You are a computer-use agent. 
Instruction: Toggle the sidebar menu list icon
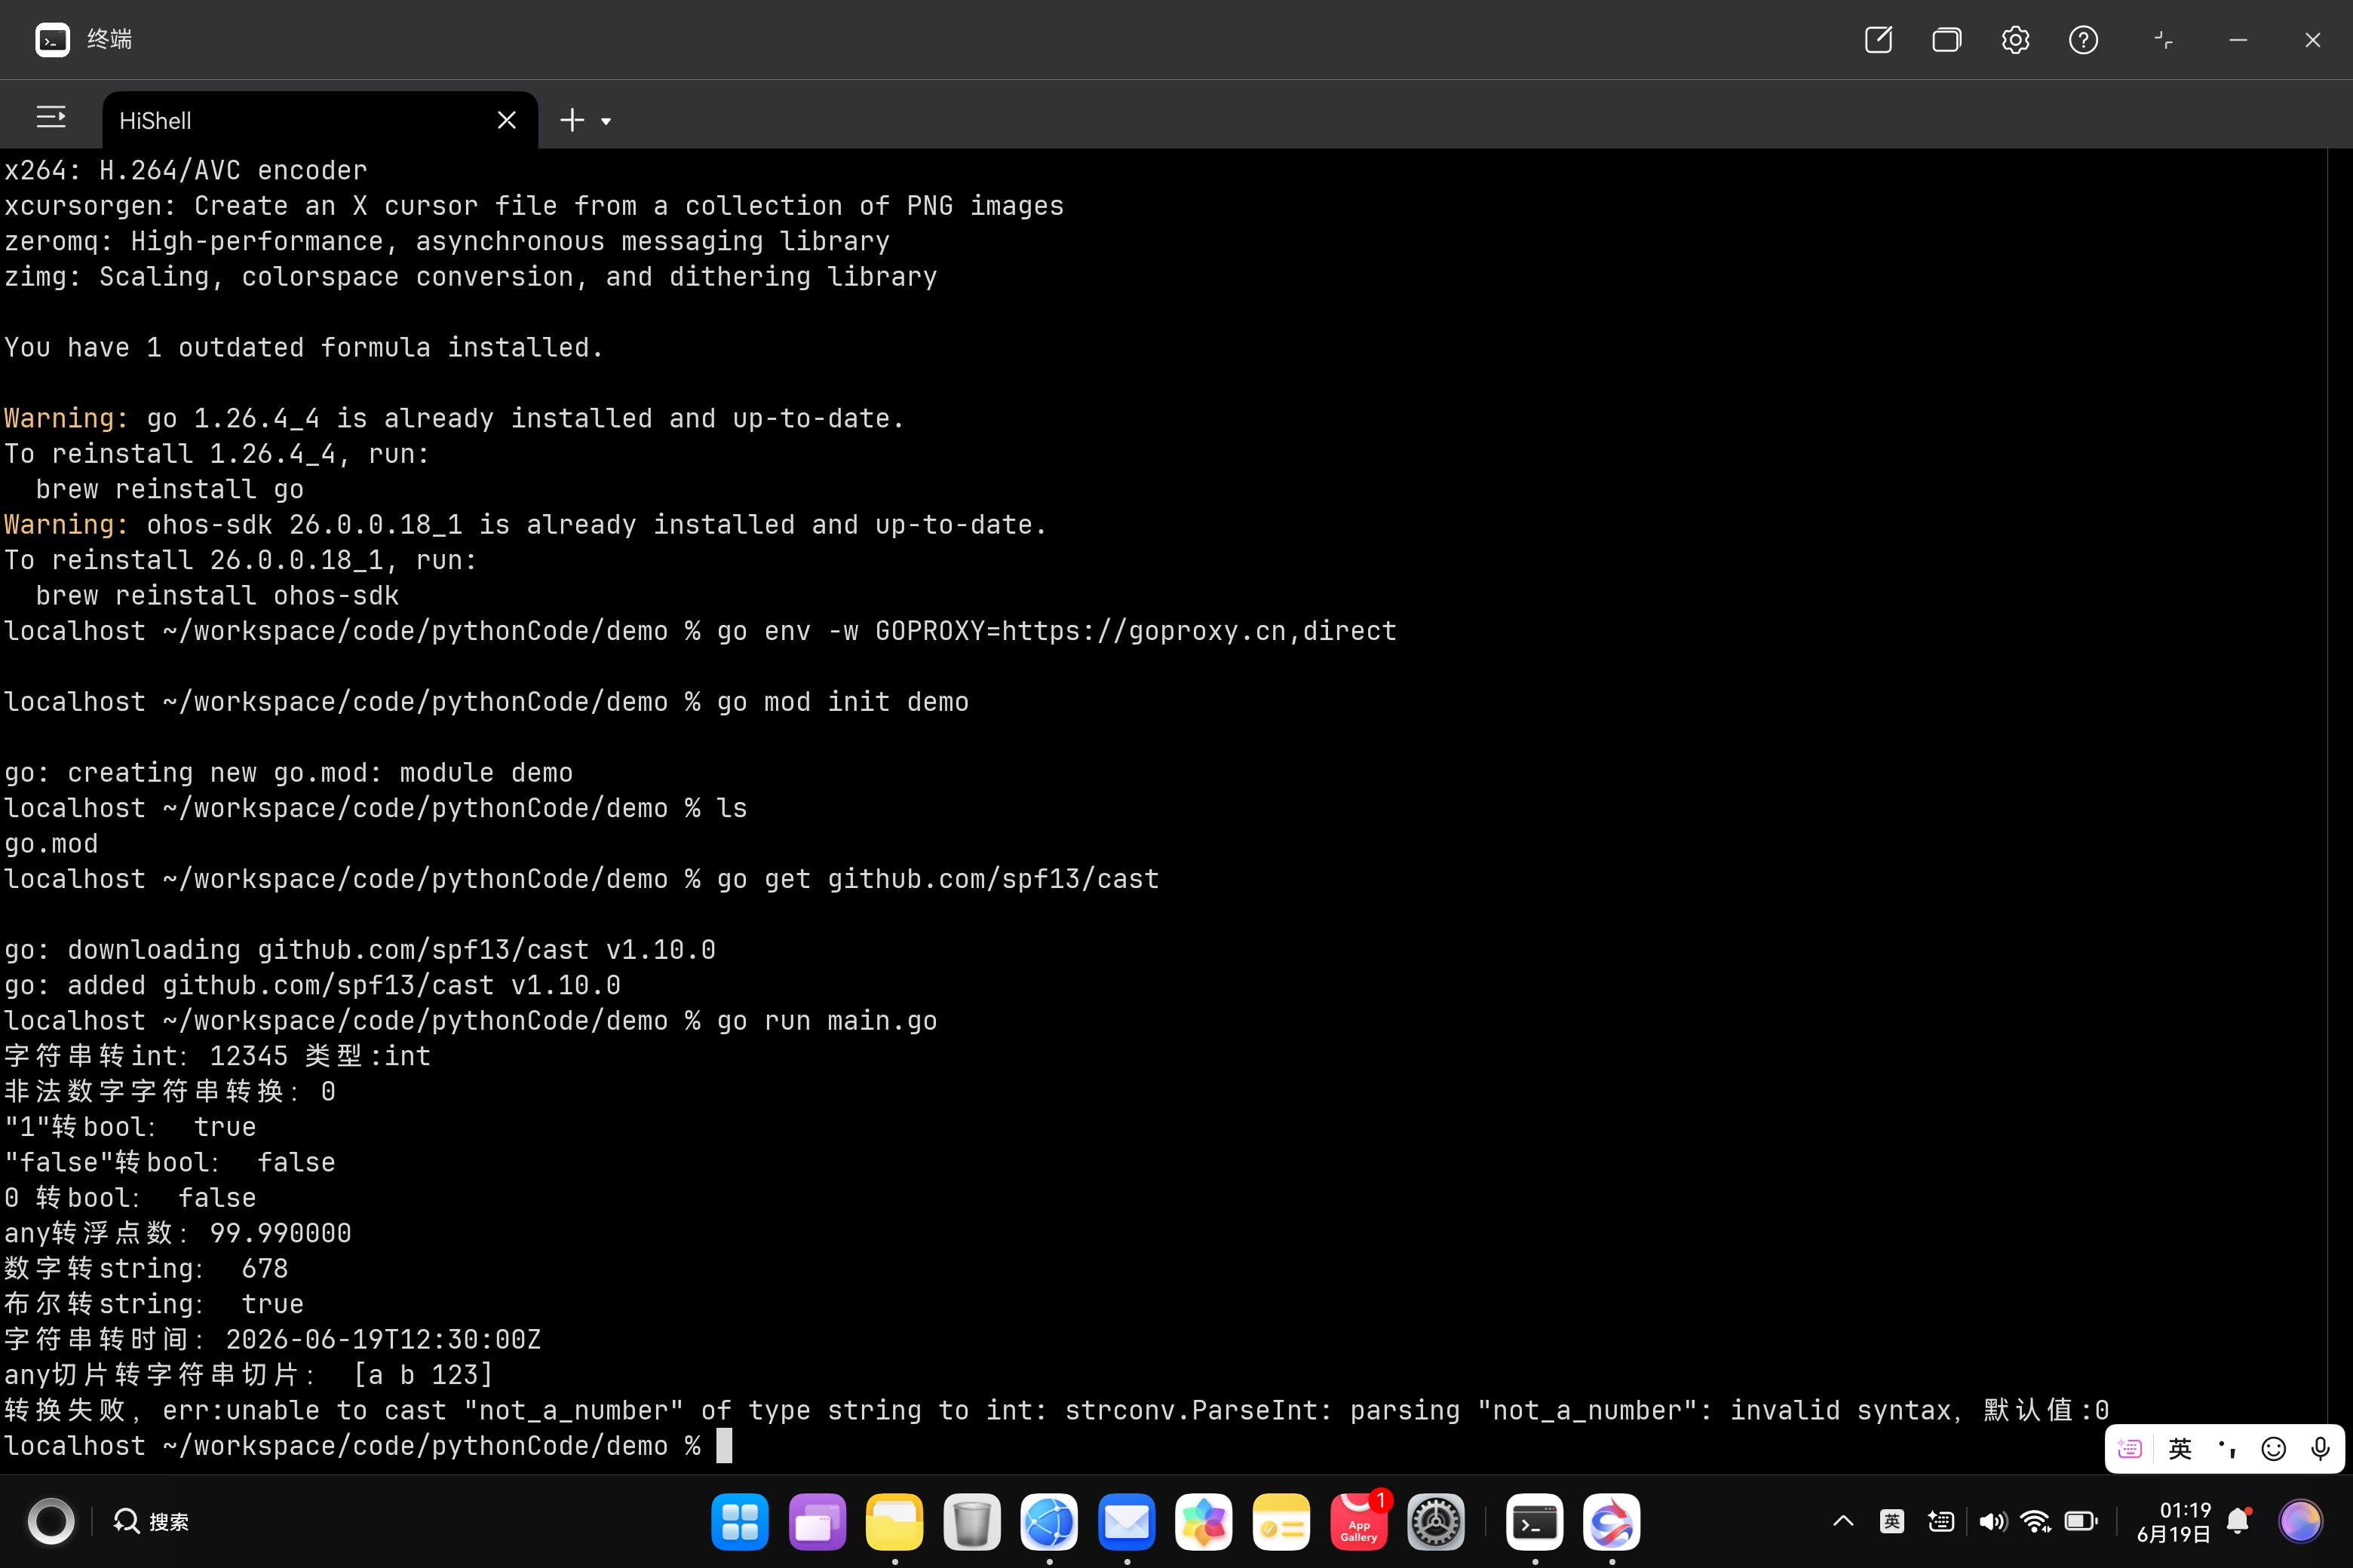pos(51,118)
